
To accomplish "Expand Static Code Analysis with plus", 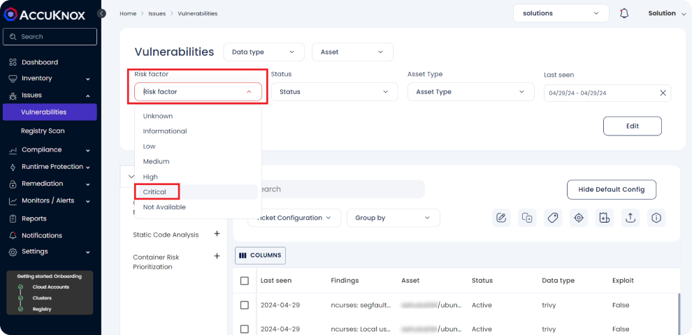I will pos(217,234).
